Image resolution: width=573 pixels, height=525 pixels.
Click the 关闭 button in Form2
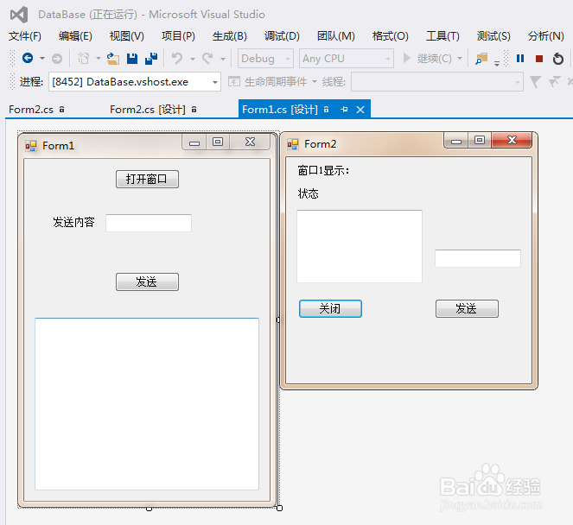330,309
